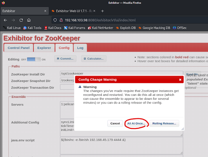Go back to previous page
Screen dimensions: 208x157
click(x=5, y=20)
